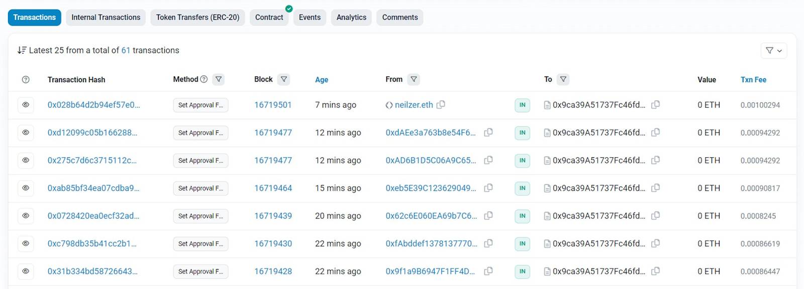804x289 pixels.
Task: Copy the neilzer.eth address
Action: pyautogui.click(x=441, y=105)
